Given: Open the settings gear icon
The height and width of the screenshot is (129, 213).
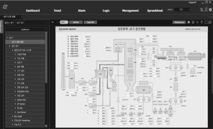Looking at the screenshot, I should pos(211,10).
